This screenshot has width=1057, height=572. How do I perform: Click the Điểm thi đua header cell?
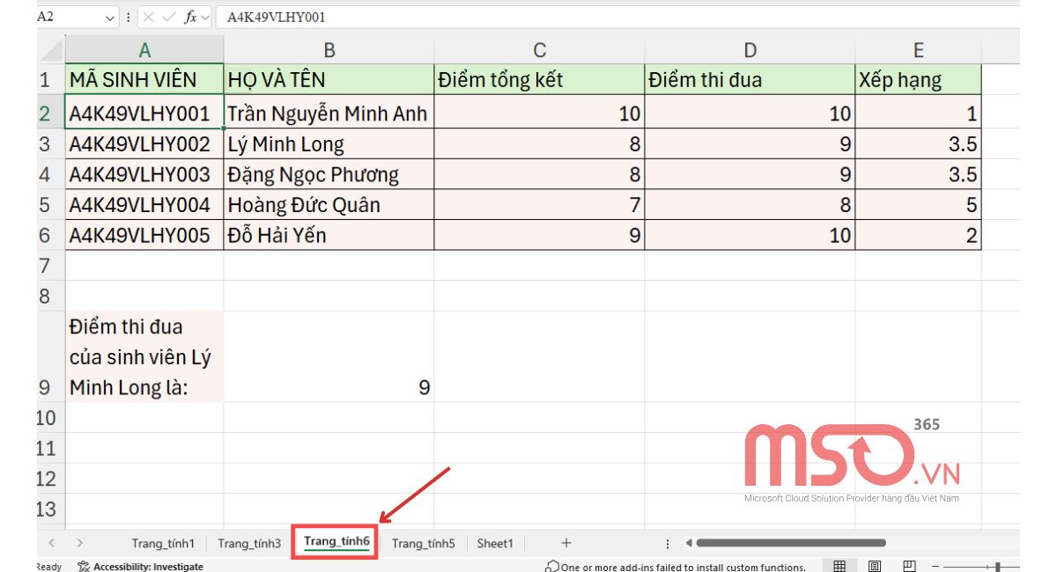750,79
